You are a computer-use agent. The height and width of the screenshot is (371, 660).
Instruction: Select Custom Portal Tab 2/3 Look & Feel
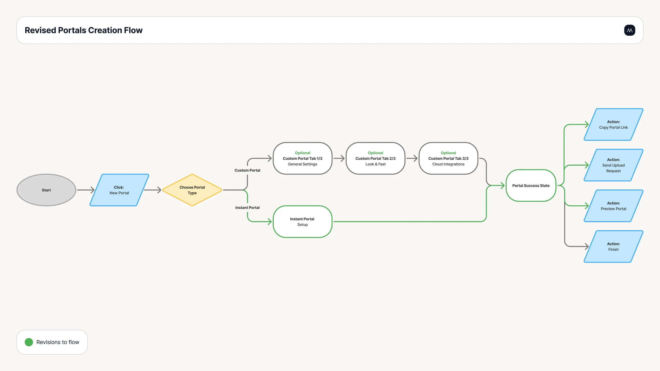coord(375,158)
